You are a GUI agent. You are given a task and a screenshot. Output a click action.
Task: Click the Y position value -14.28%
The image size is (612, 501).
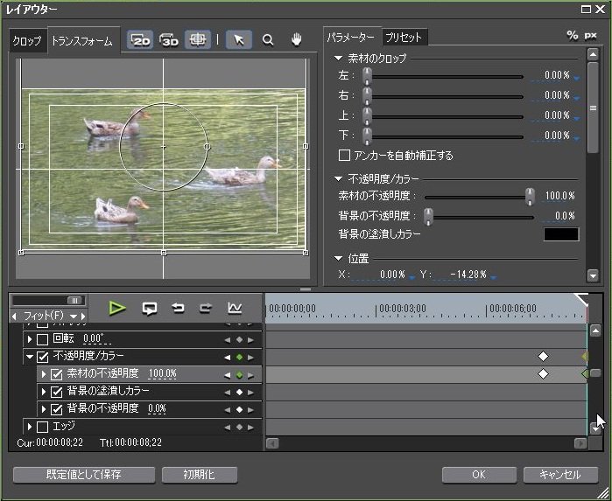[468, 275]
